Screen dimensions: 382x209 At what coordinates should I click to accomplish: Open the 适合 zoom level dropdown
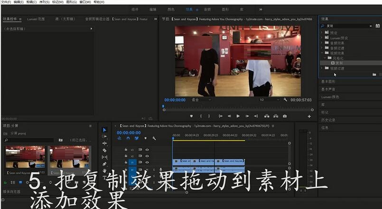(201, 100)
